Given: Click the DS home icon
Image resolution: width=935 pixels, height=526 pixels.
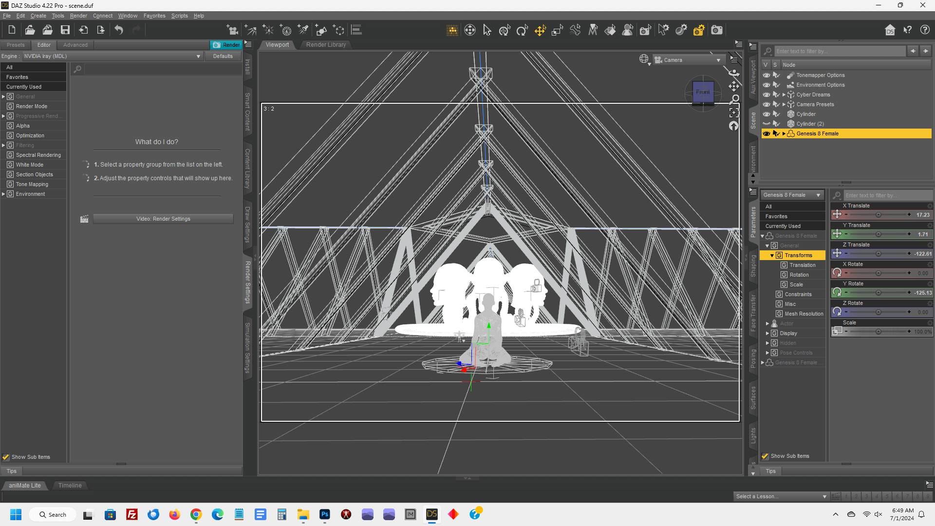Looking at the screenshot, I should [890, 30].
